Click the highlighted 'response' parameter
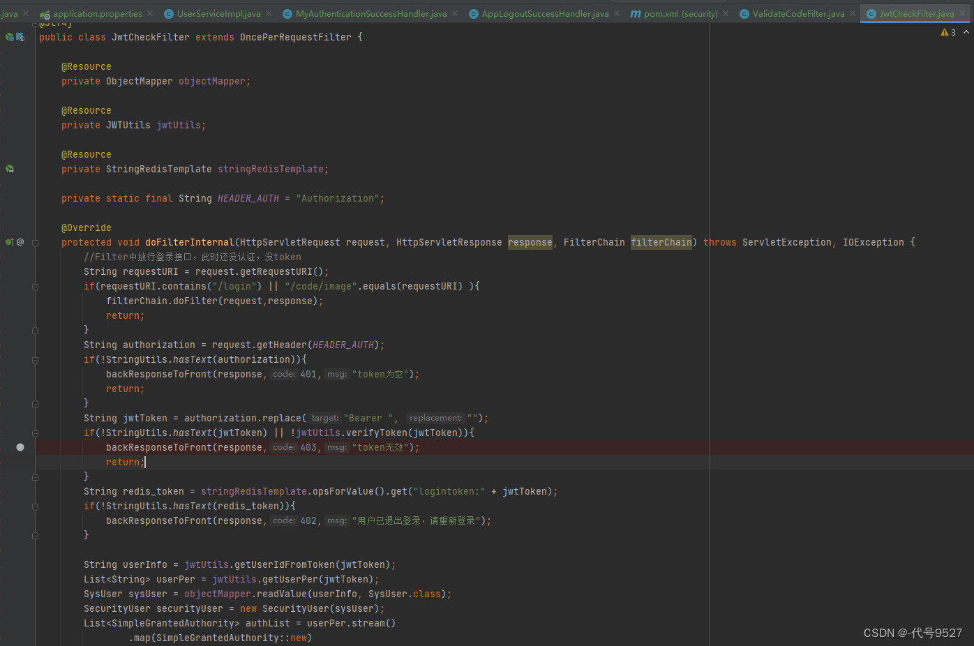 tap(530, 242)
